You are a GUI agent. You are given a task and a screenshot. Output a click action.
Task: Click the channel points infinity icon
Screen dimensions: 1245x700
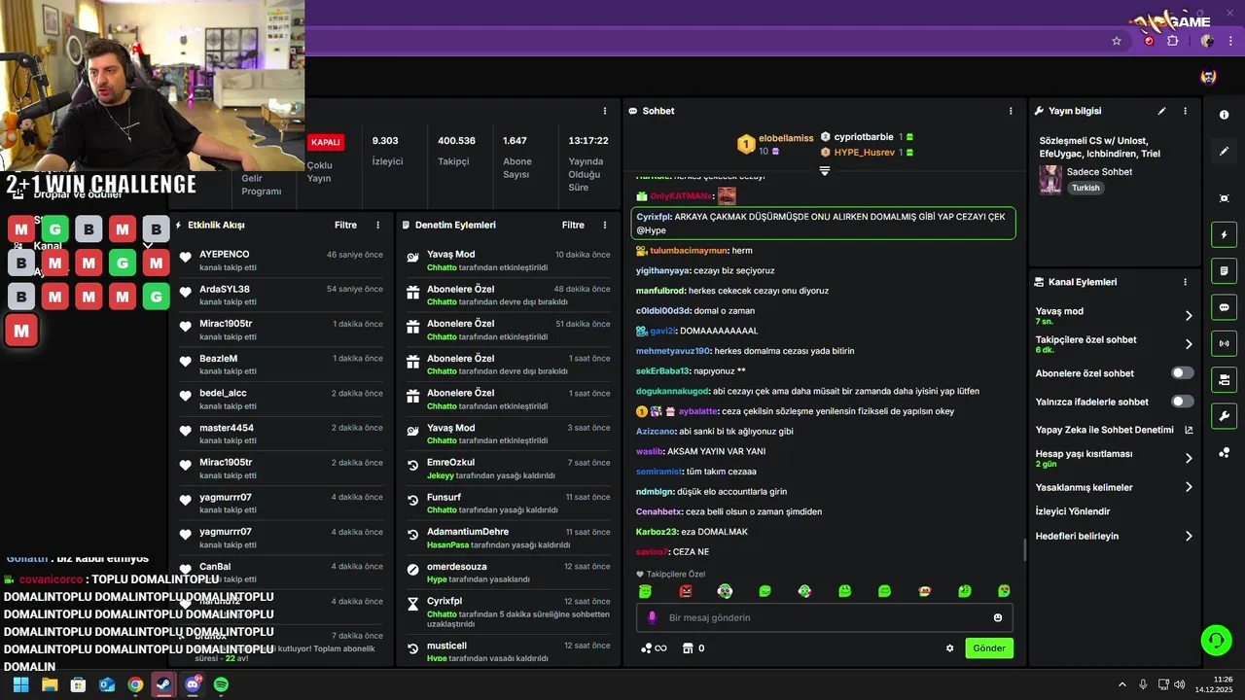654,648
